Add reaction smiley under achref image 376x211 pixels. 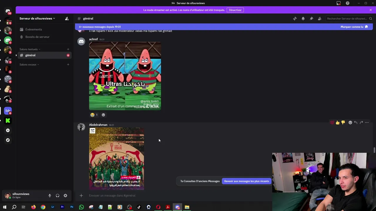coord(103,115)
